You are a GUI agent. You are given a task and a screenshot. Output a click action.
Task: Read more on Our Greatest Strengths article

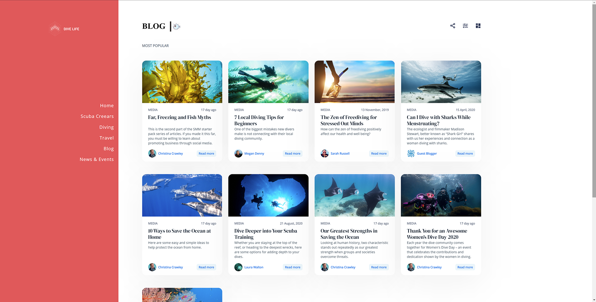click(379, 267)
